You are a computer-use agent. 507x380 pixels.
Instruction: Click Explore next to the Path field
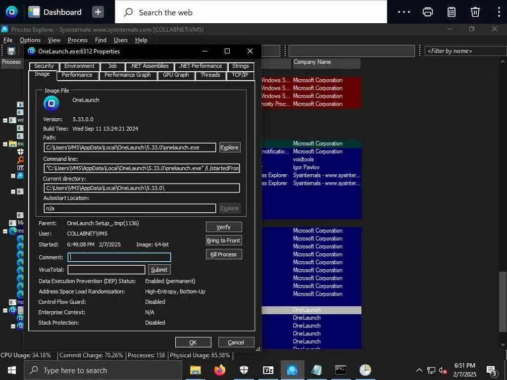(x=230, y=147)
